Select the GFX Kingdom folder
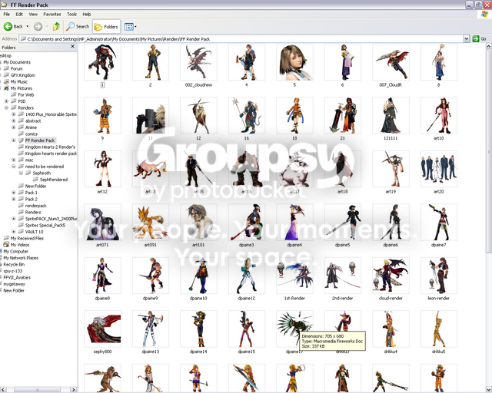 (x=22, y=75)
